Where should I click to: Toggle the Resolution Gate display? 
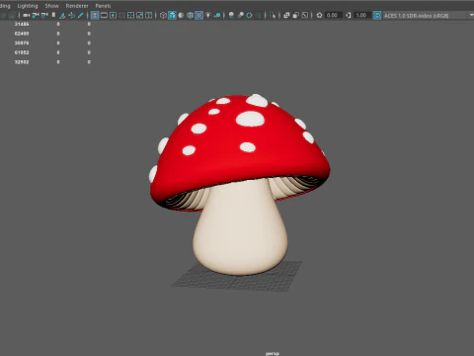pyautogui.click(x=113, y=15)
